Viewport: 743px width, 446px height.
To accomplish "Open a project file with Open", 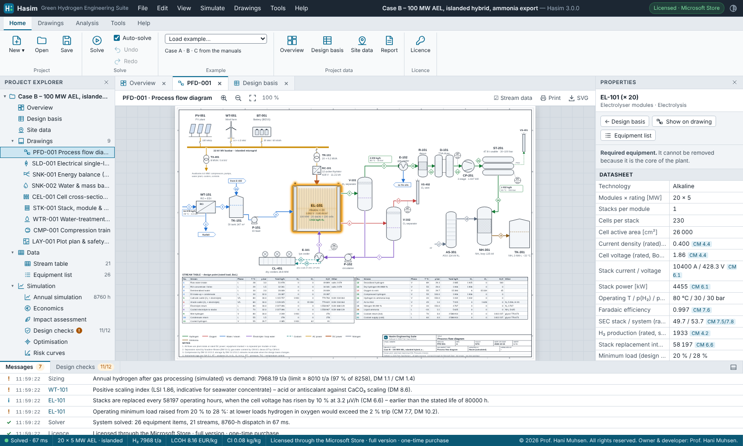I will tap(42, 44).
